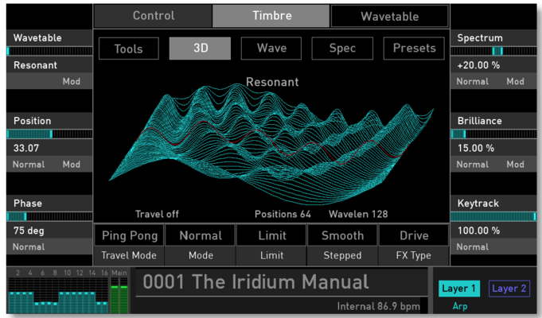
Task: Open the Presets page
Action: [x=414, y=48]
